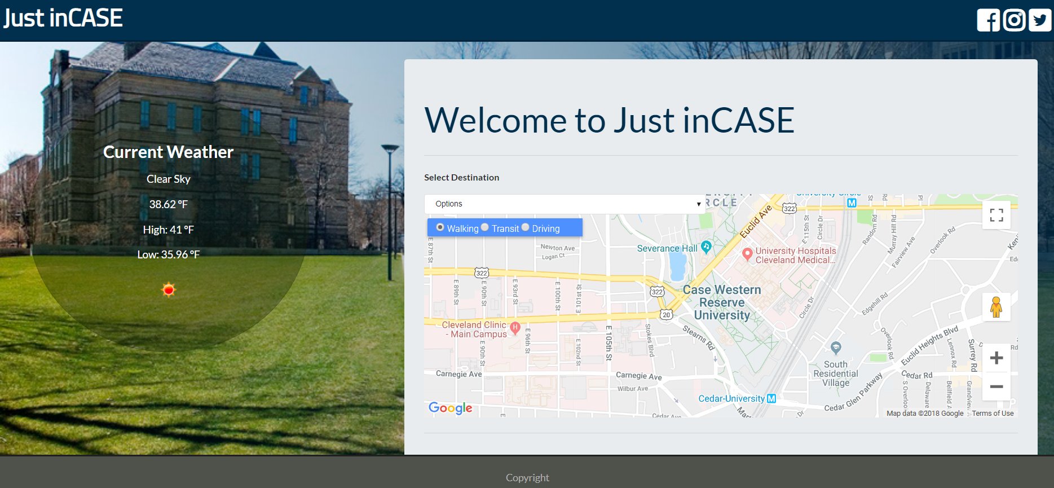The image size is (1054, 488).
Task: Click the Cedar-University metro station icon
Action: click(x=771, y=398)
